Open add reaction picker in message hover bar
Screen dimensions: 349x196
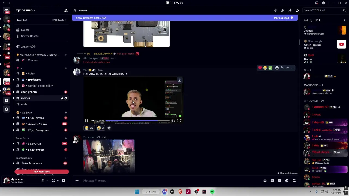click(277, 68)
